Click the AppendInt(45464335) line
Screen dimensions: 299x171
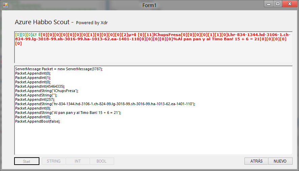[40, 86]
